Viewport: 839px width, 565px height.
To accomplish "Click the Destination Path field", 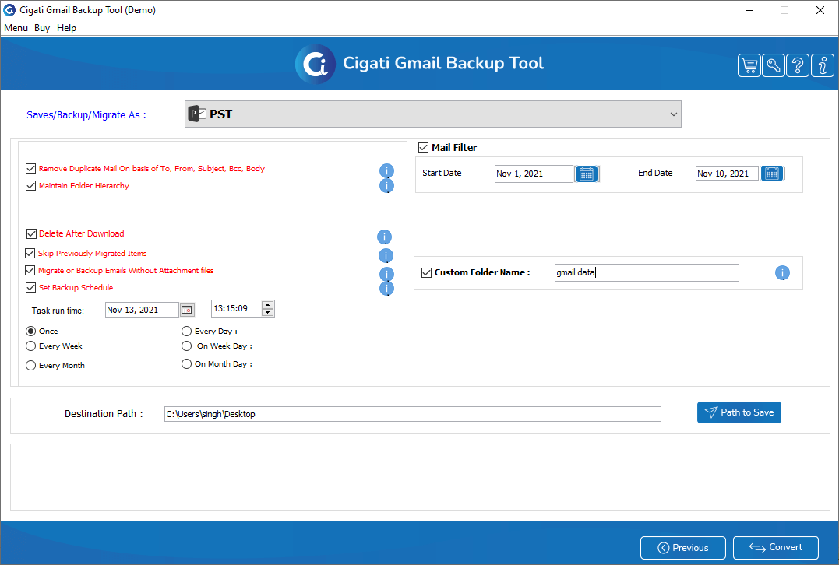I will [413, 414].
